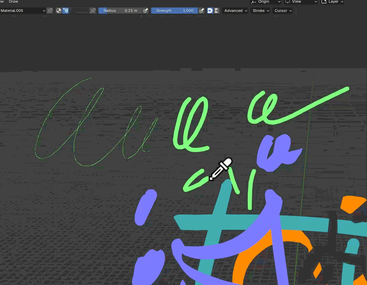The height and width of the screenshot is (285, 367).
Task: Toggle the highlighted icon left of Advanced
Action: click(210, 11)
